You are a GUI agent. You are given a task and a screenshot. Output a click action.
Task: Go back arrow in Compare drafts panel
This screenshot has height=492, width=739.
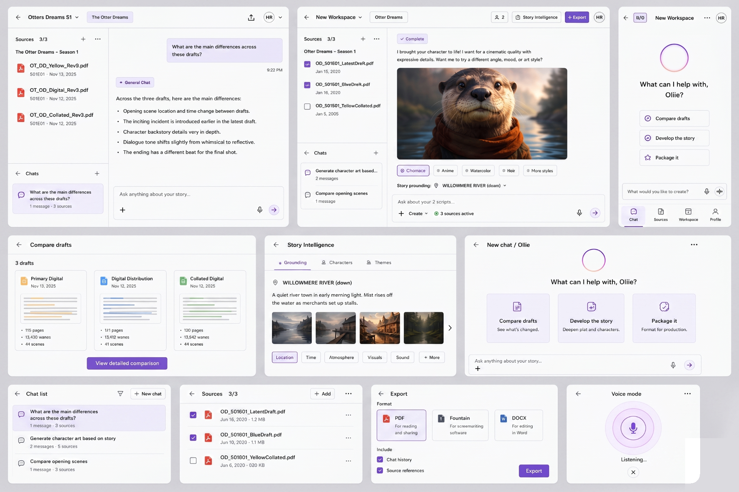click(x=19, y=245)
